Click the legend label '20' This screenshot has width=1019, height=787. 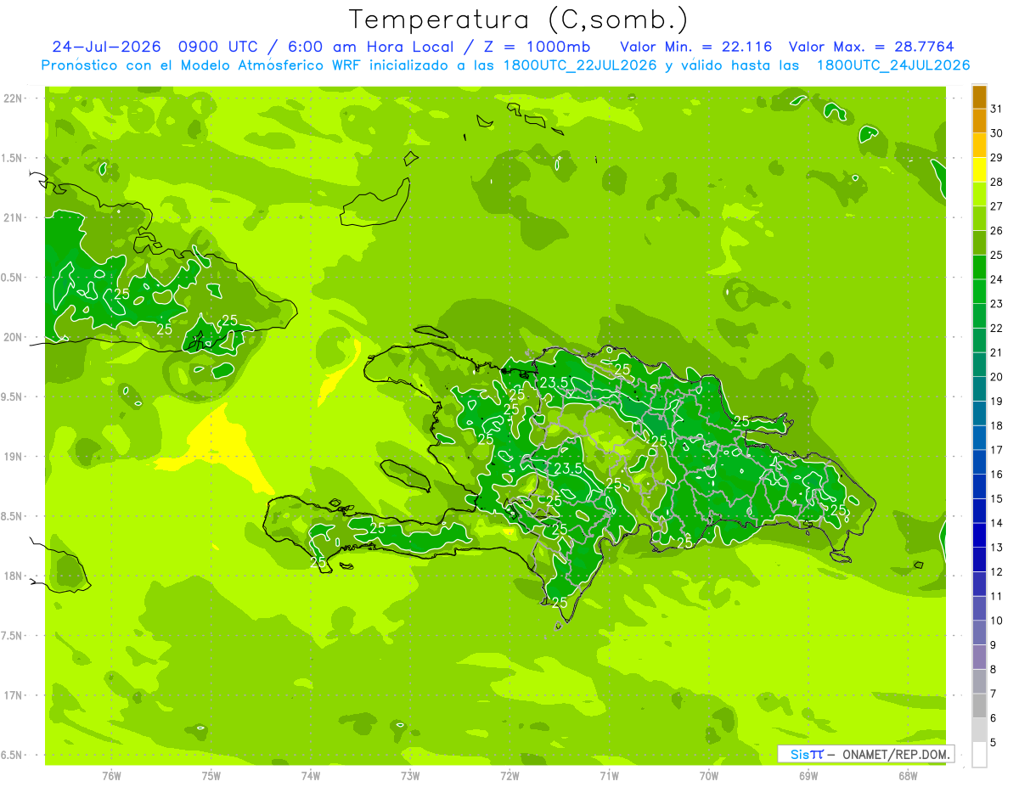(997, 377)
